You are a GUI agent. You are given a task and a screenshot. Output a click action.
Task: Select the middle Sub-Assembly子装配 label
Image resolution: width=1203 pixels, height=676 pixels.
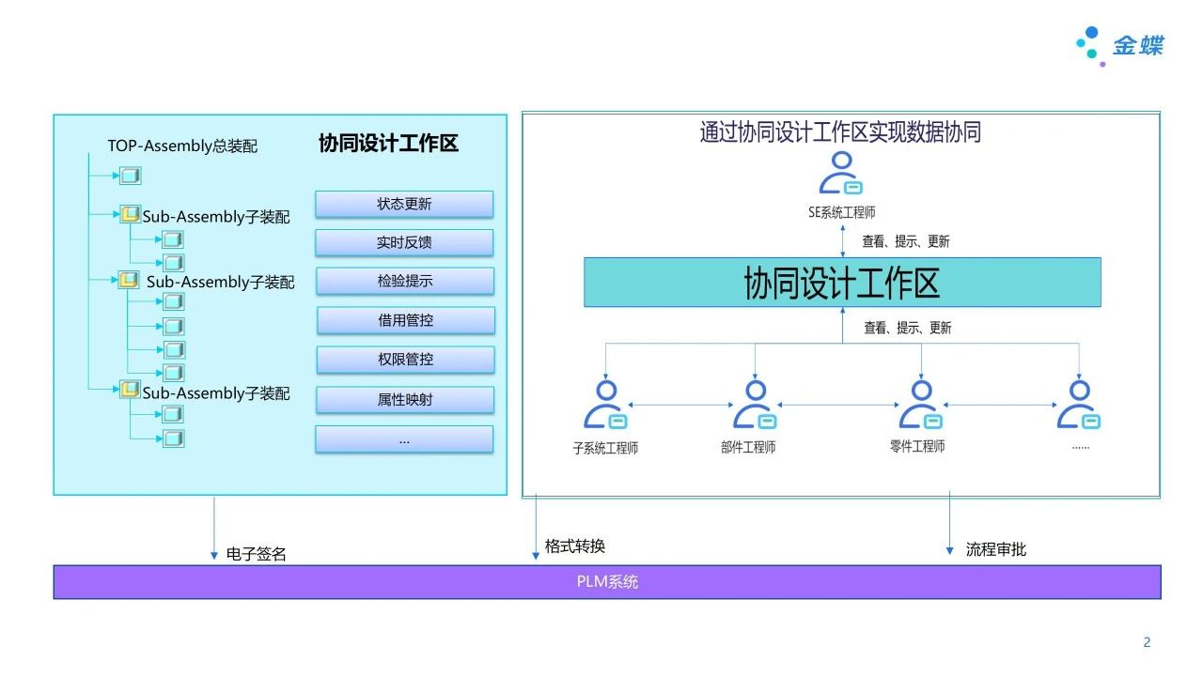point(220,282)
